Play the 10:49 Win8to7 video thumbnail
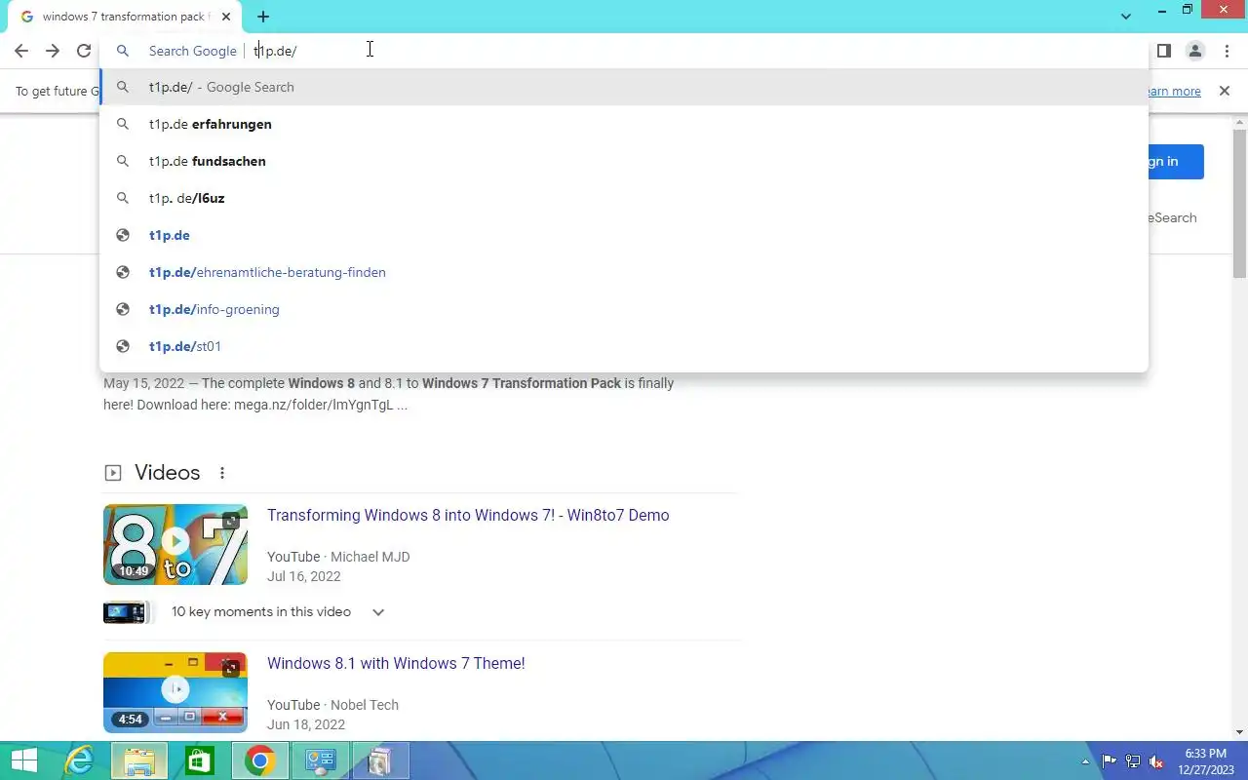Viewport: 1248px width, 780px height. tap(175, 544)
